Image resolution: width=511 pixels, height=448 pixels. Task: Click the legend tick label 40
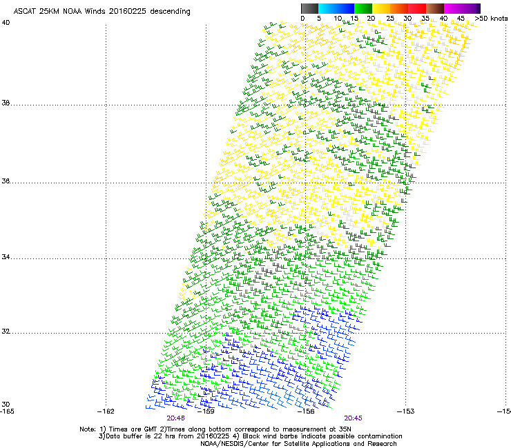(443, 19)
